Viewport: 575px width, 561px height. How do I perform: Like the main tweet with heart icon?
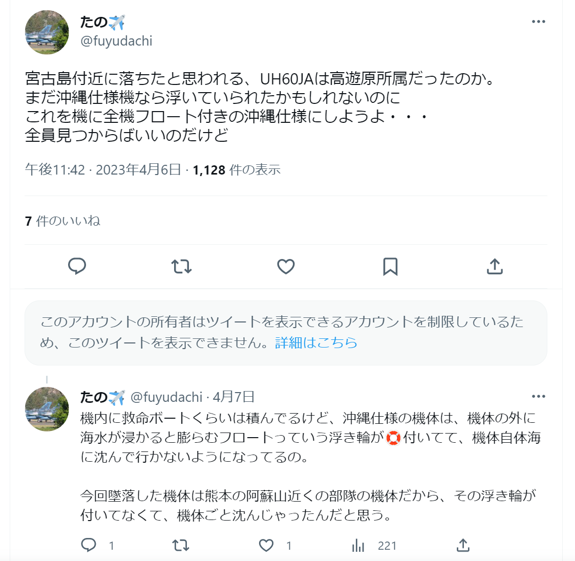[286, 266]
